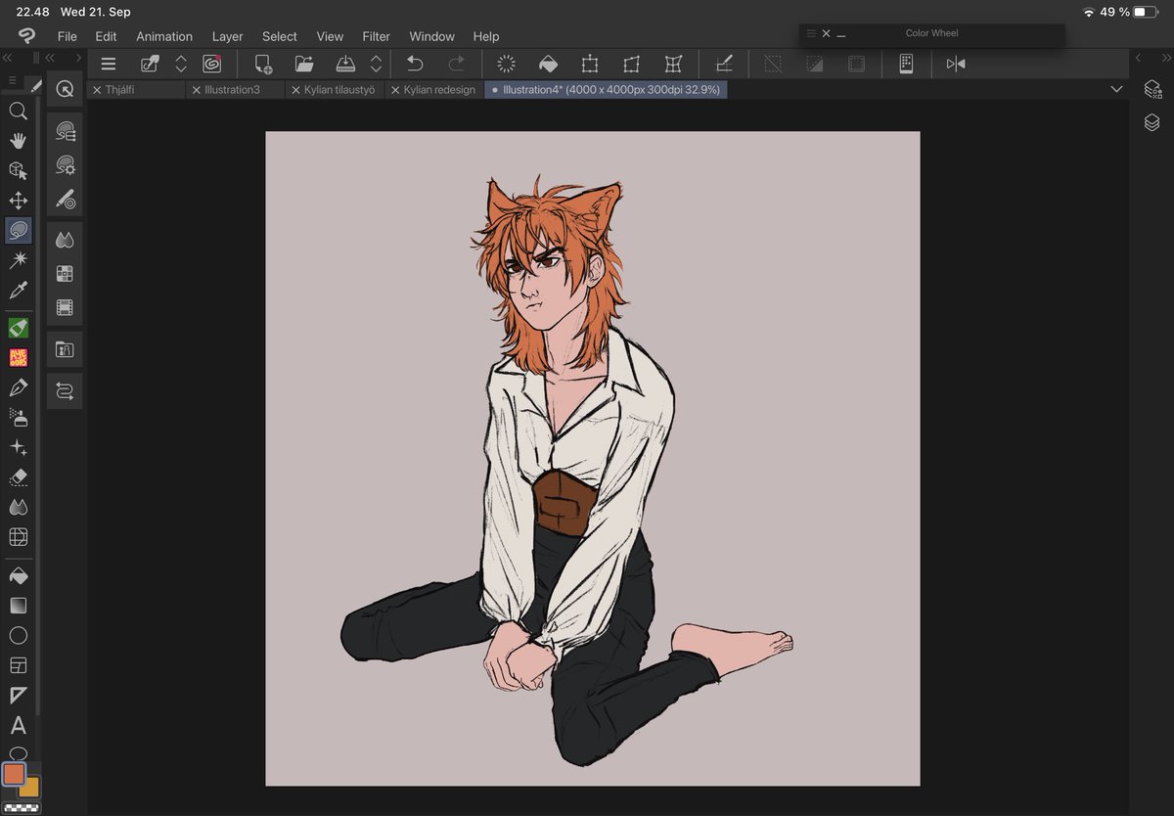
Task: Select the Blend tool in toolbar
Action: click(18, 508)
